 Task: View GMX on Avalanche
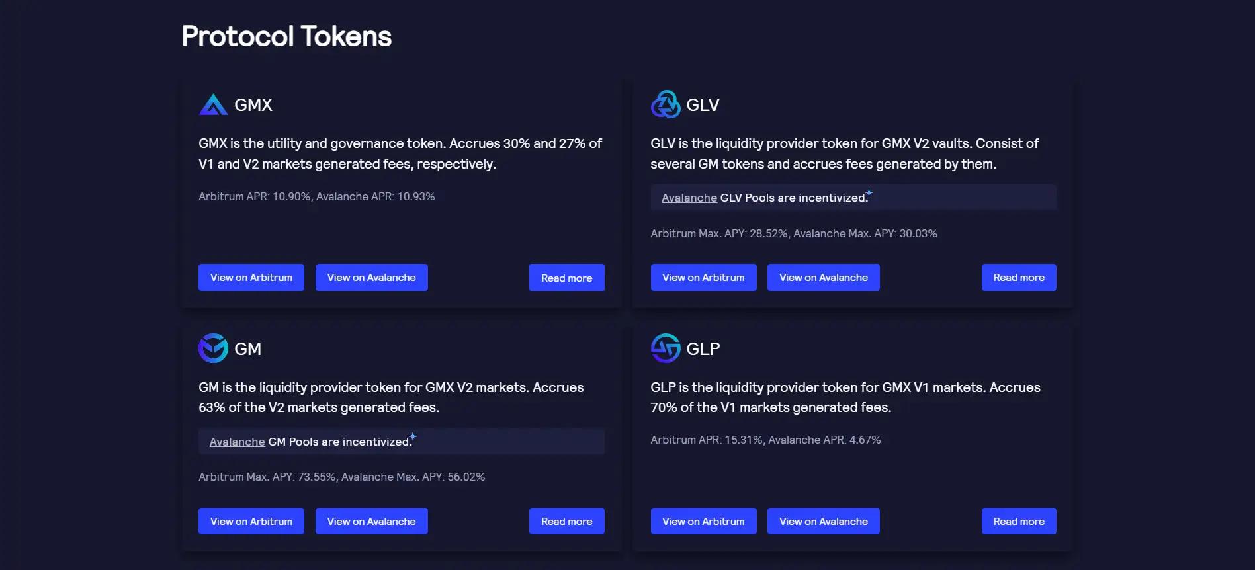pos(371,278)
